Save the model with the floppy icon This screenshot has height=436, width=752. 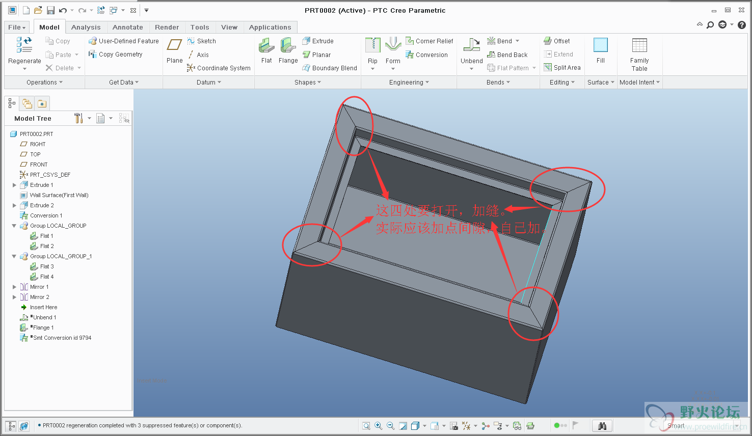pos(50,10)
